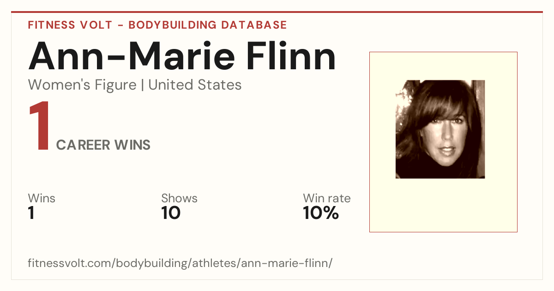
Task: Select the Shows value of 10
Action: [x=171, y=213]
